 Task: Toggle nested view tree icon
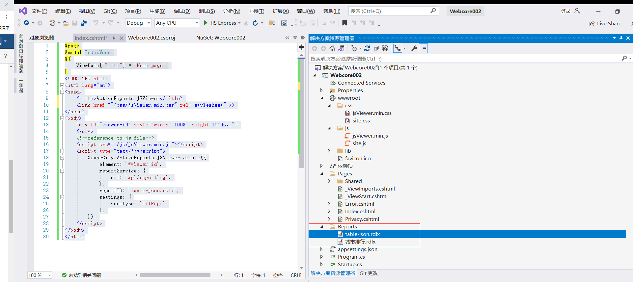[398, 48]
